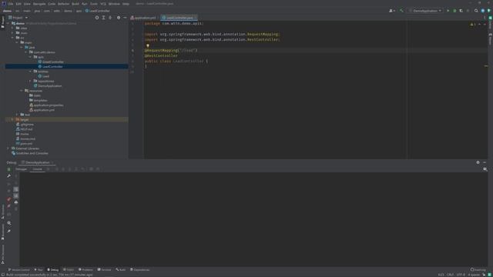Toggle scroll to end in the console

point(16,195)
